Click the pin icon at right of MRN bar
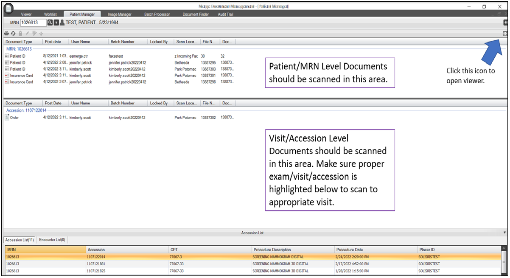 [x=505, y=22]
